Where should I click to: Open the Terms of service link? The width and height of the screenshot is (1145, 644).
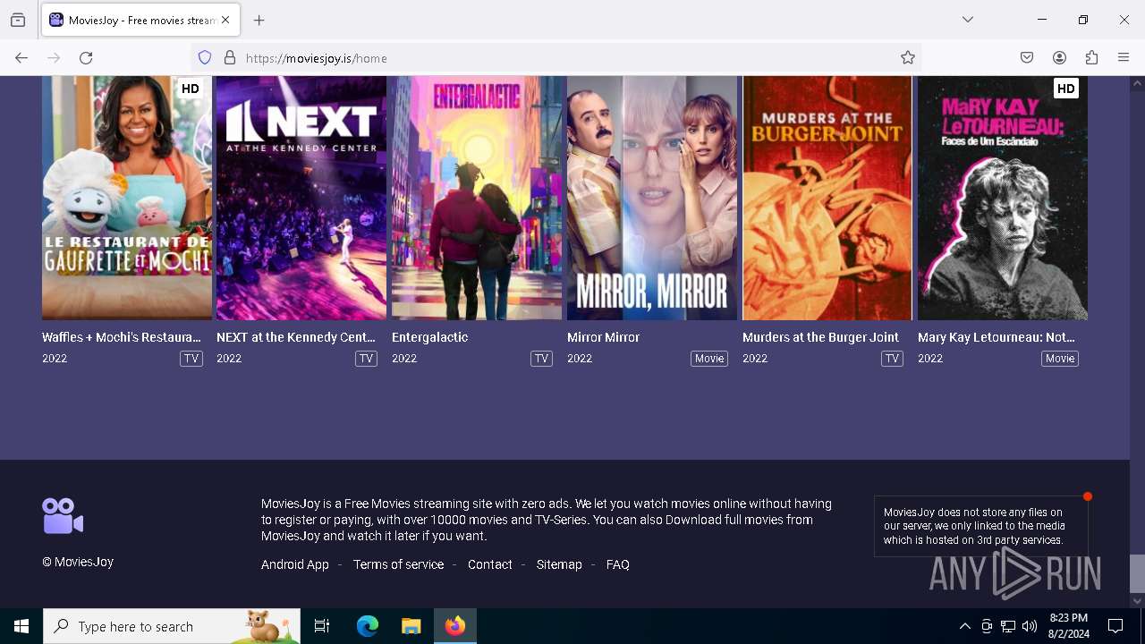coord(398,564)
